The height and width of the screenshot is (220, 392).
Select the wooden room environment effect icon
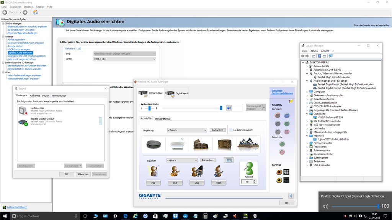click(x=224, y=144)
